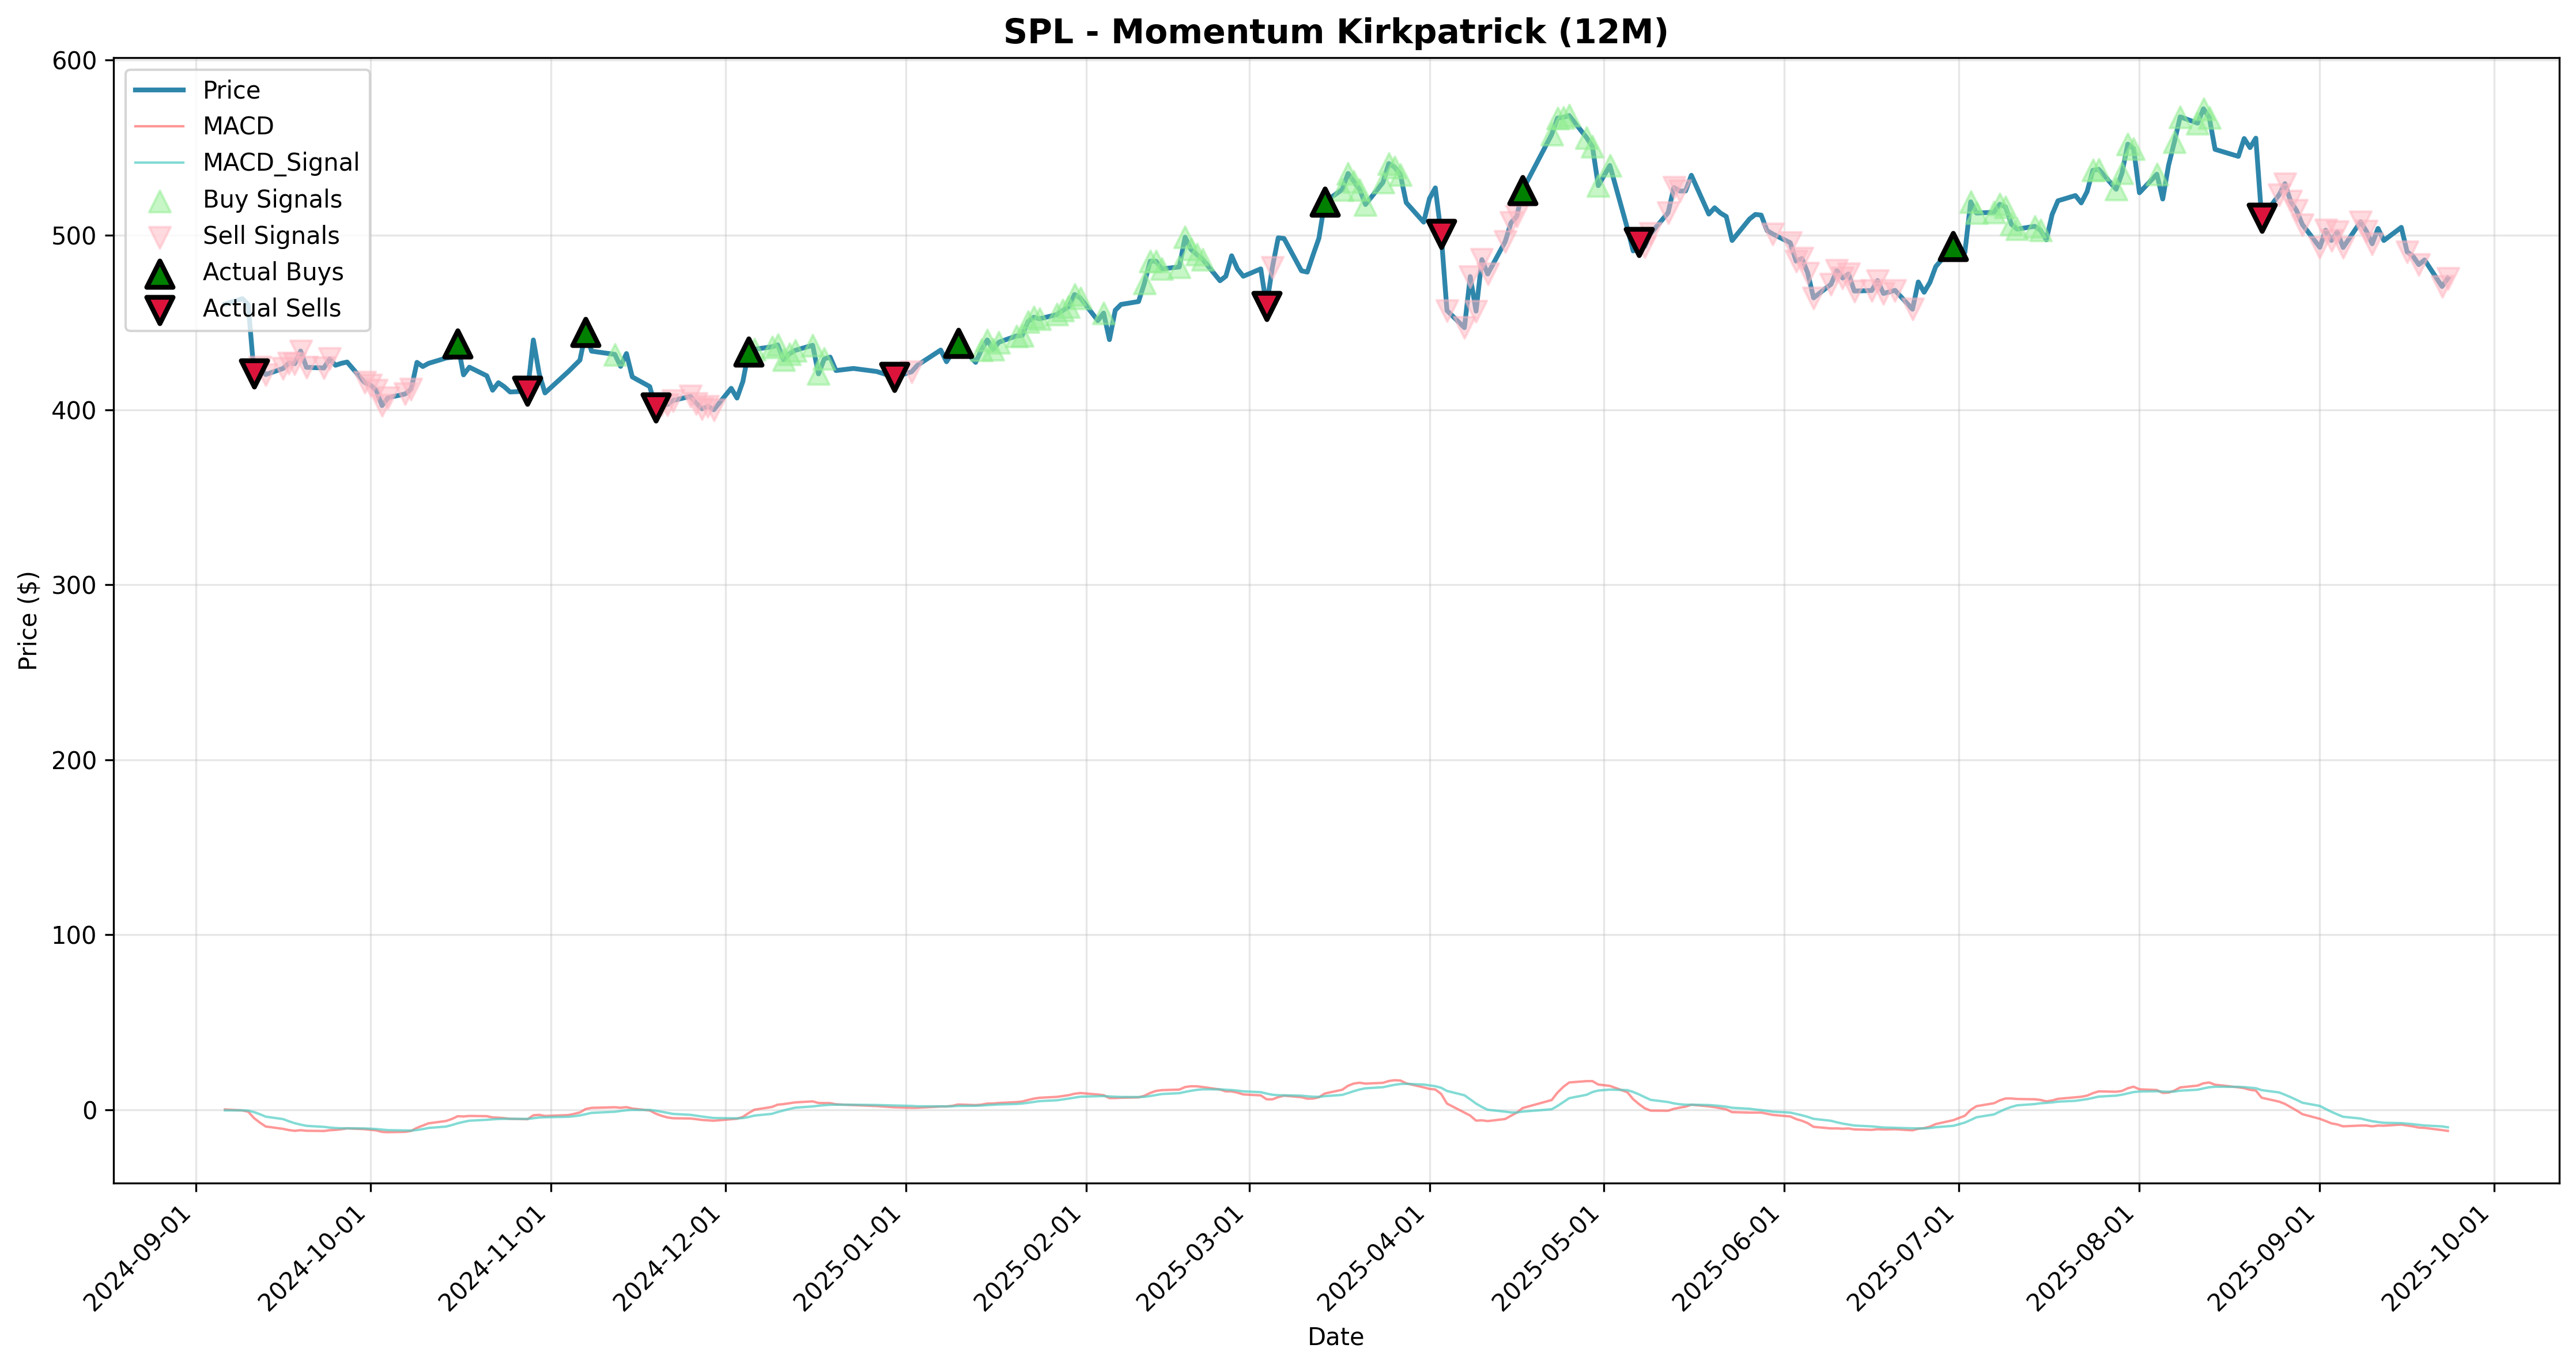2576x1367 pixels.
Task: Click the 0 y-axis tick label
Action: point(91,1110)
